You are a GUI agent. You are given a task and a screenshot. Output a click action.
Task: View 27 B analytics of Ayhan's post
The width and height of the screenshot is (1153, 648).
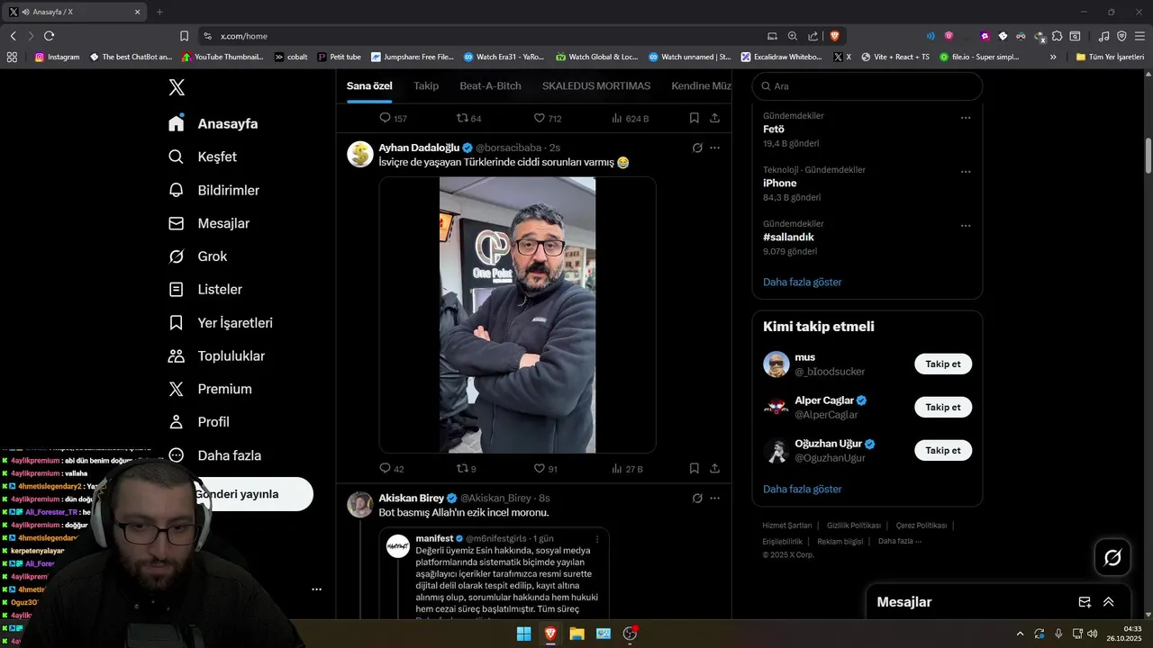pyautogui.click(x=627, y=469)
